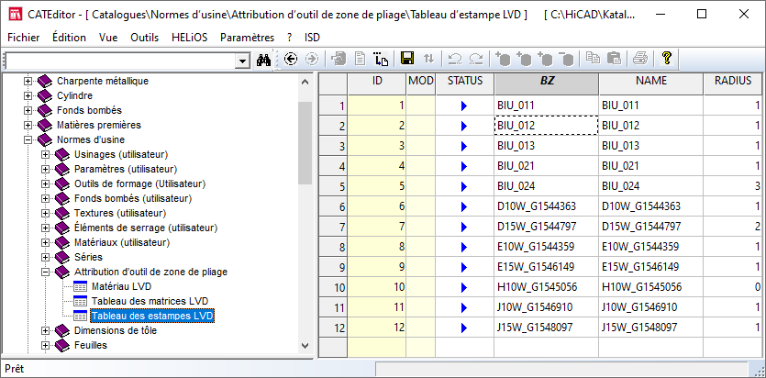Open the search combo box dropdown
This screenshot has height=378, width=766.
coord(243,60)
